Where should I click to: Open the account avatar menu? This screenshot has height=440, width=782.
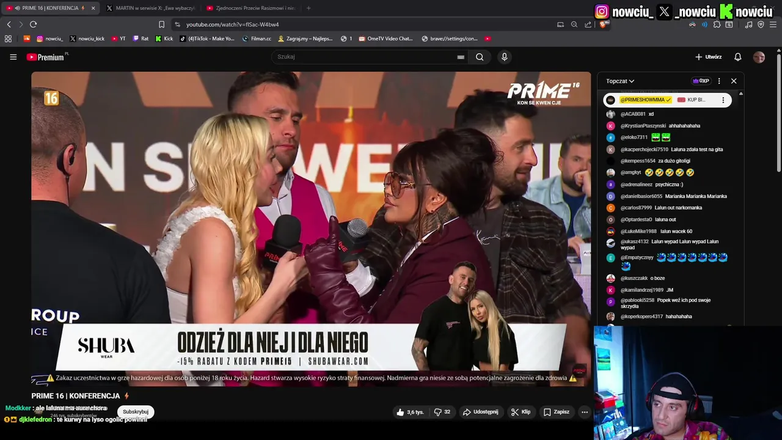pos(759,57)
